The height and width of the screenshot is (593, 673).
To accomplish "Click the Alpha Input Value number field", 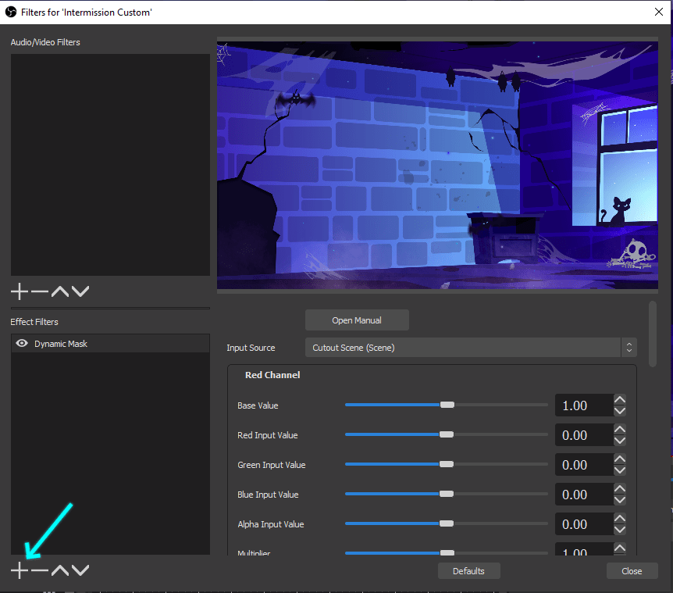I will (x=584, y=524).
